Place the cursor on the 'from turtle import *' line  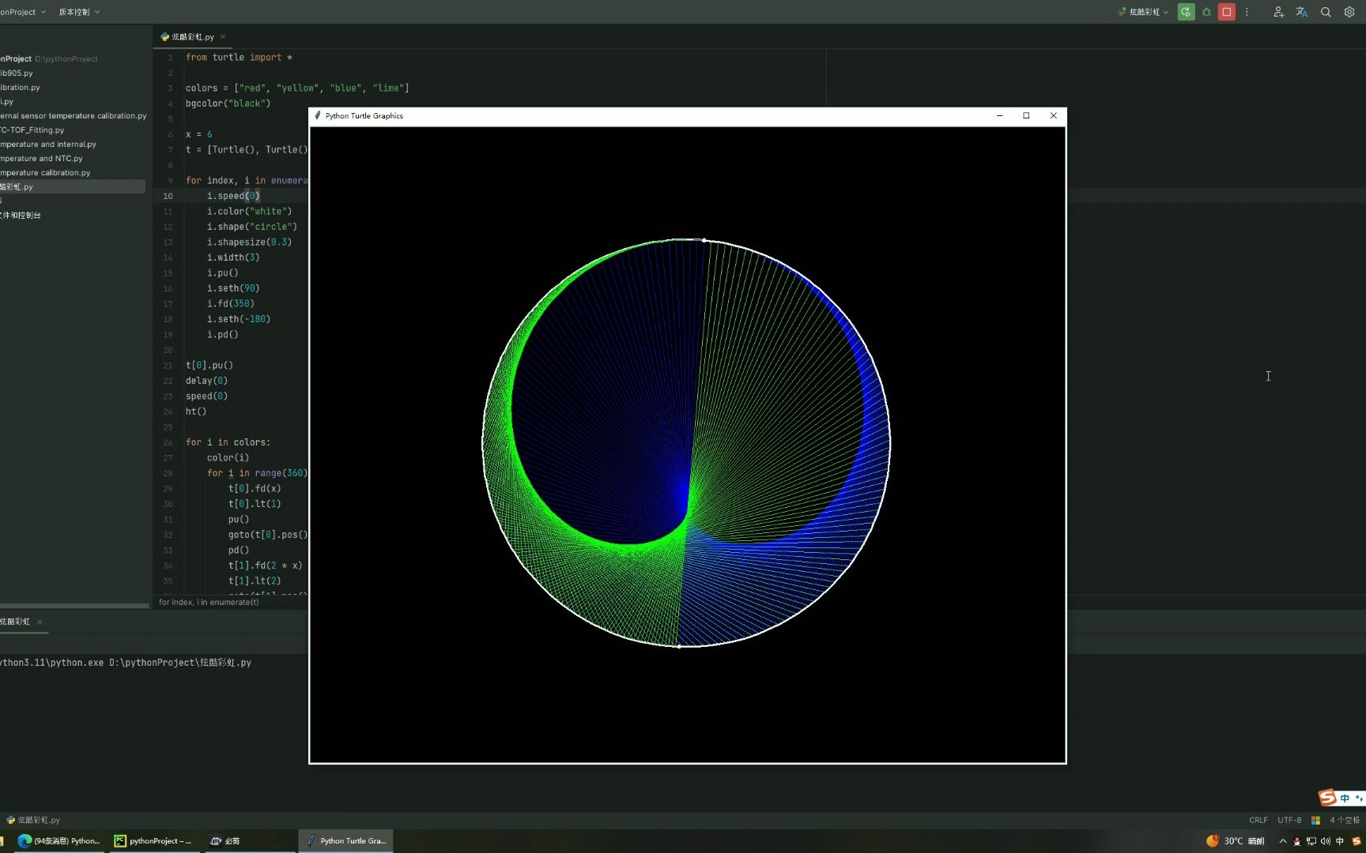pyautogui.click(x=239, y=57)
